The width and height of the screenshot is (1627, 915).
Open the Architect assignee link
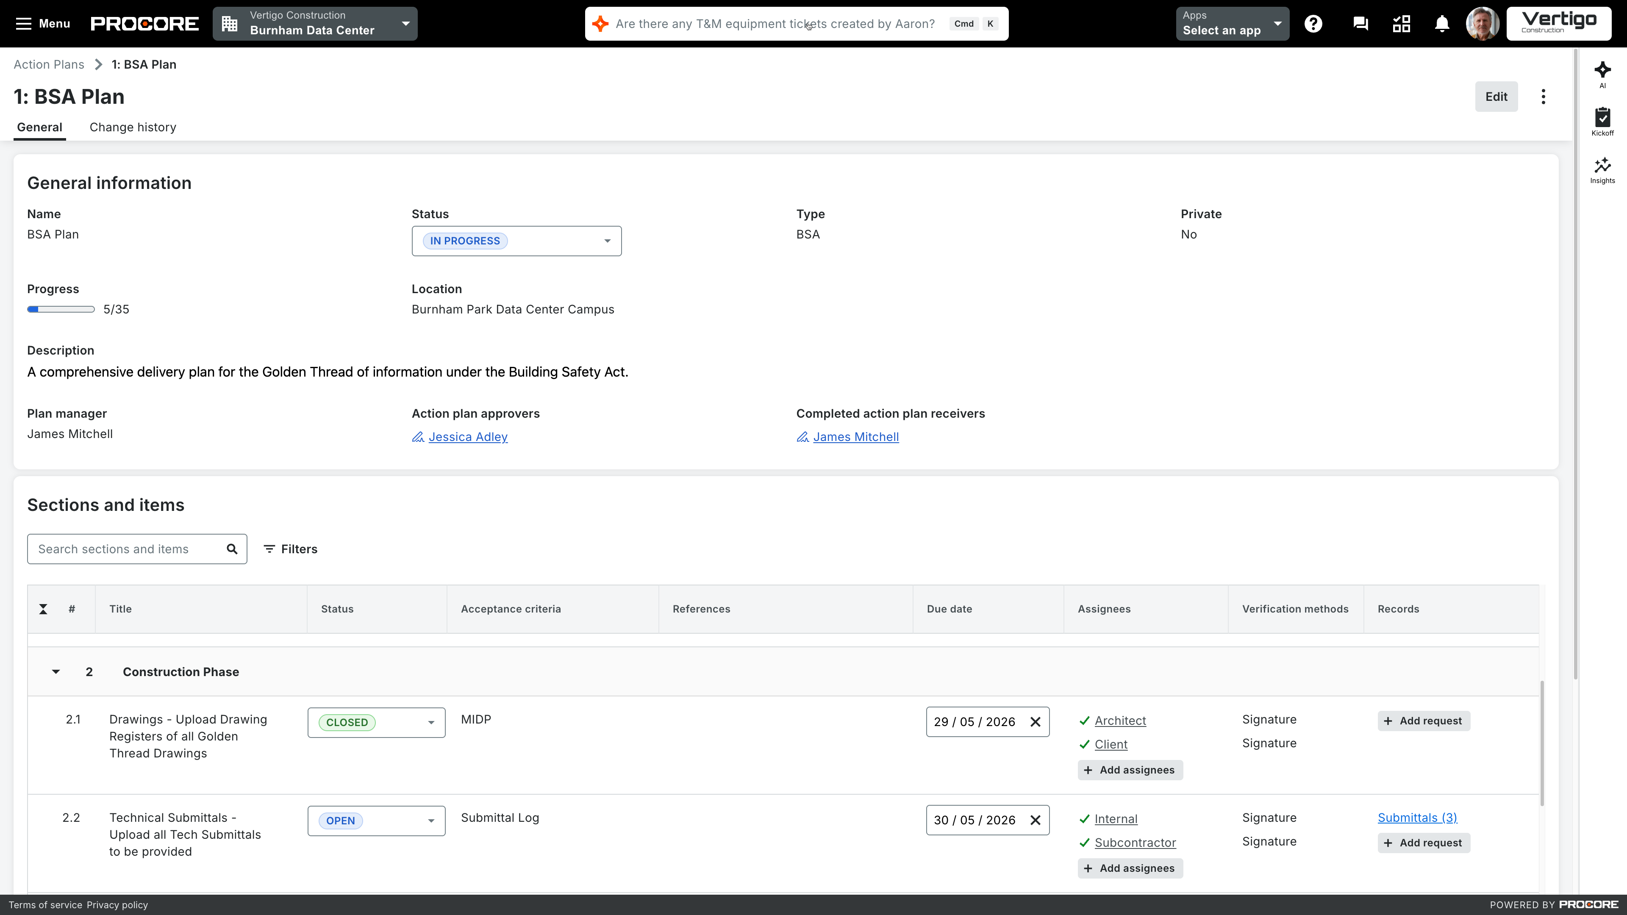coord(1120,721)
